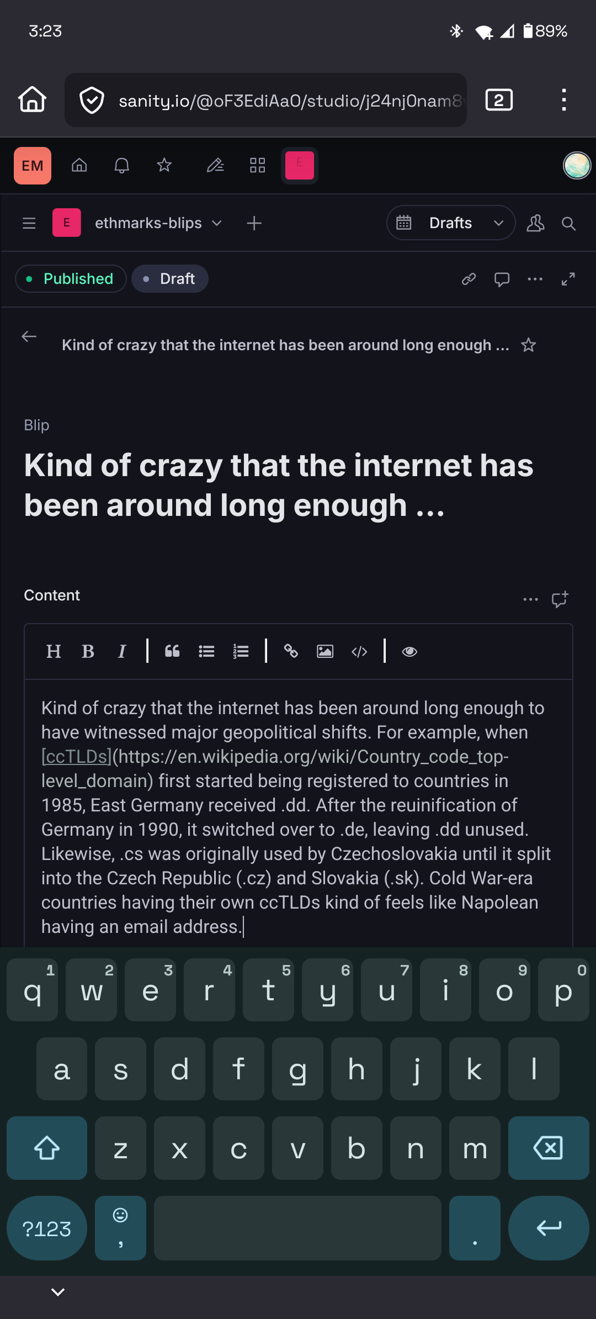Open the ethmarks-blips dataset dropdown
This screenshot has height=1319, width=596.
160,223
